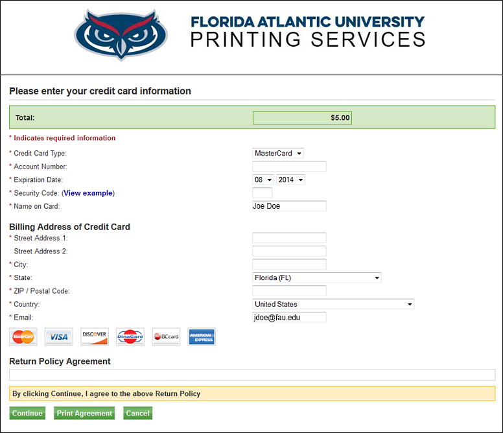Select the State dropdown showing Florida
The height and width of the screenshot is (433, 503).
[x=316, y=278]
